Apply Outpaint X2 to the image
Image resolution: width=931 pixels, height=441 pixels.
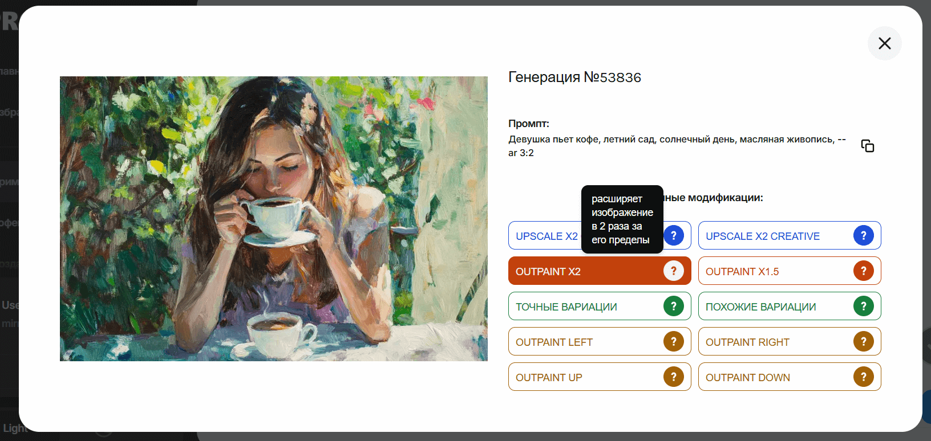600,271
